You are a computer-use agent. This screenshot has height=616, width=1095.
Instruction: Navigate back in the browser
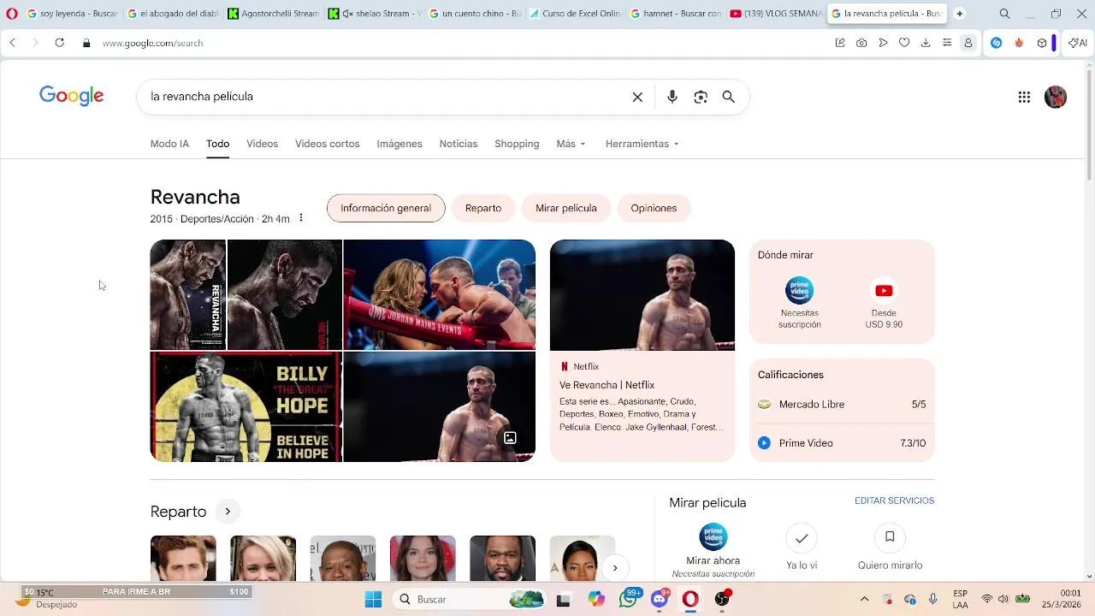tap(13, 43)
